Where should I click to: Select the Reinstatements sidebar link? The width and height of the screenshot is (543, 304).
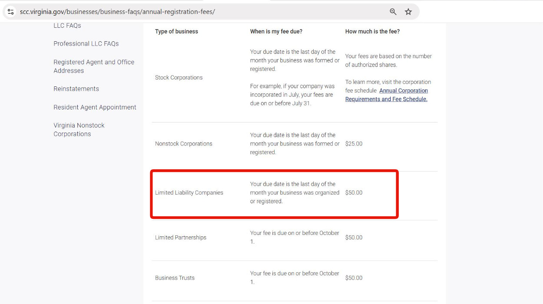coord(76,89)
